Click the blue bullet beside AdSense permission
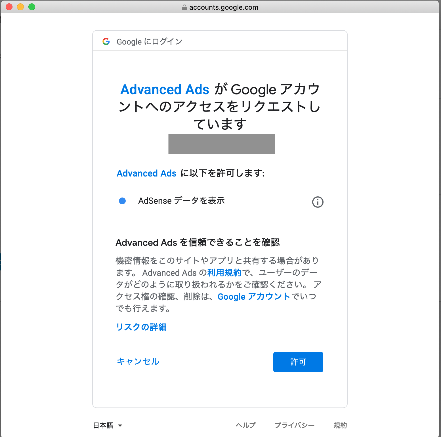This screenshot has width=441, height=437. point(122,201)
